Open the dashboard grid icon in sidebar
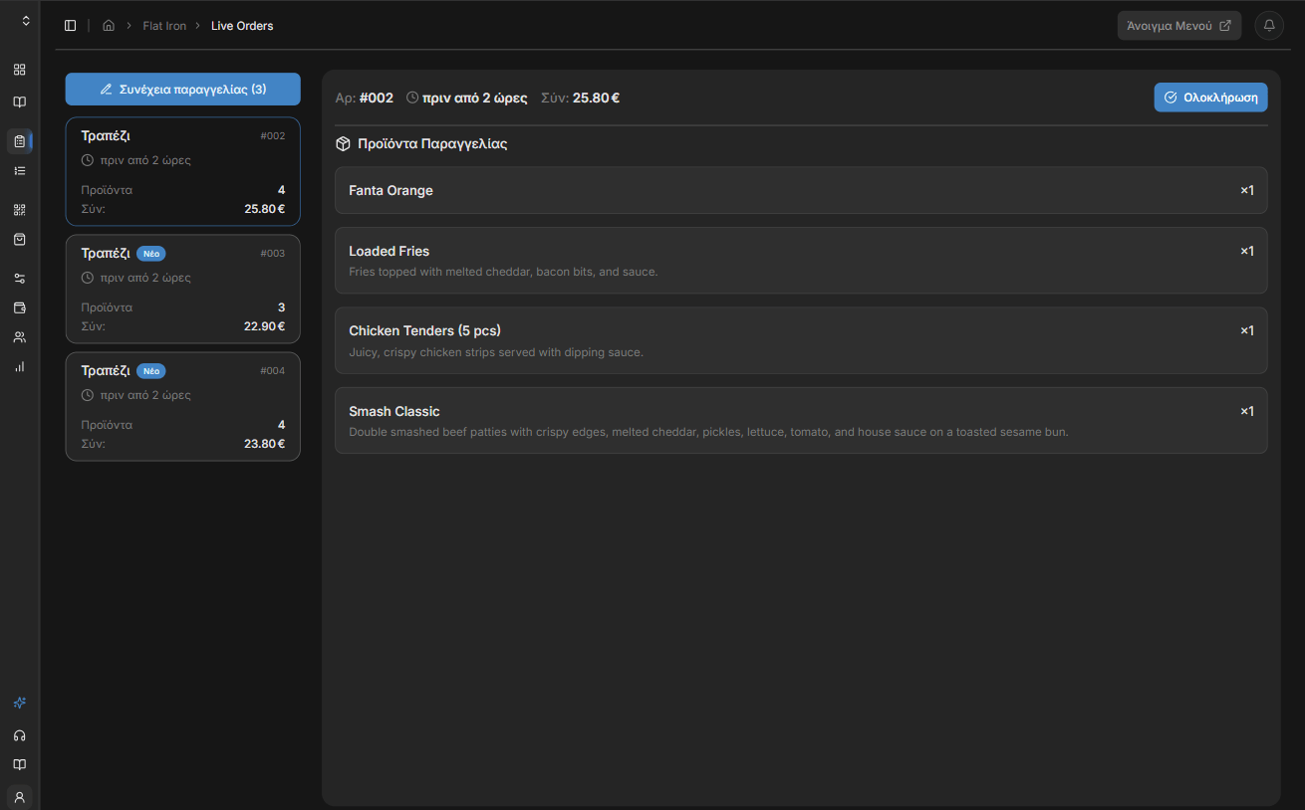Screen dimensions: 1305x810 pos(19,70)
